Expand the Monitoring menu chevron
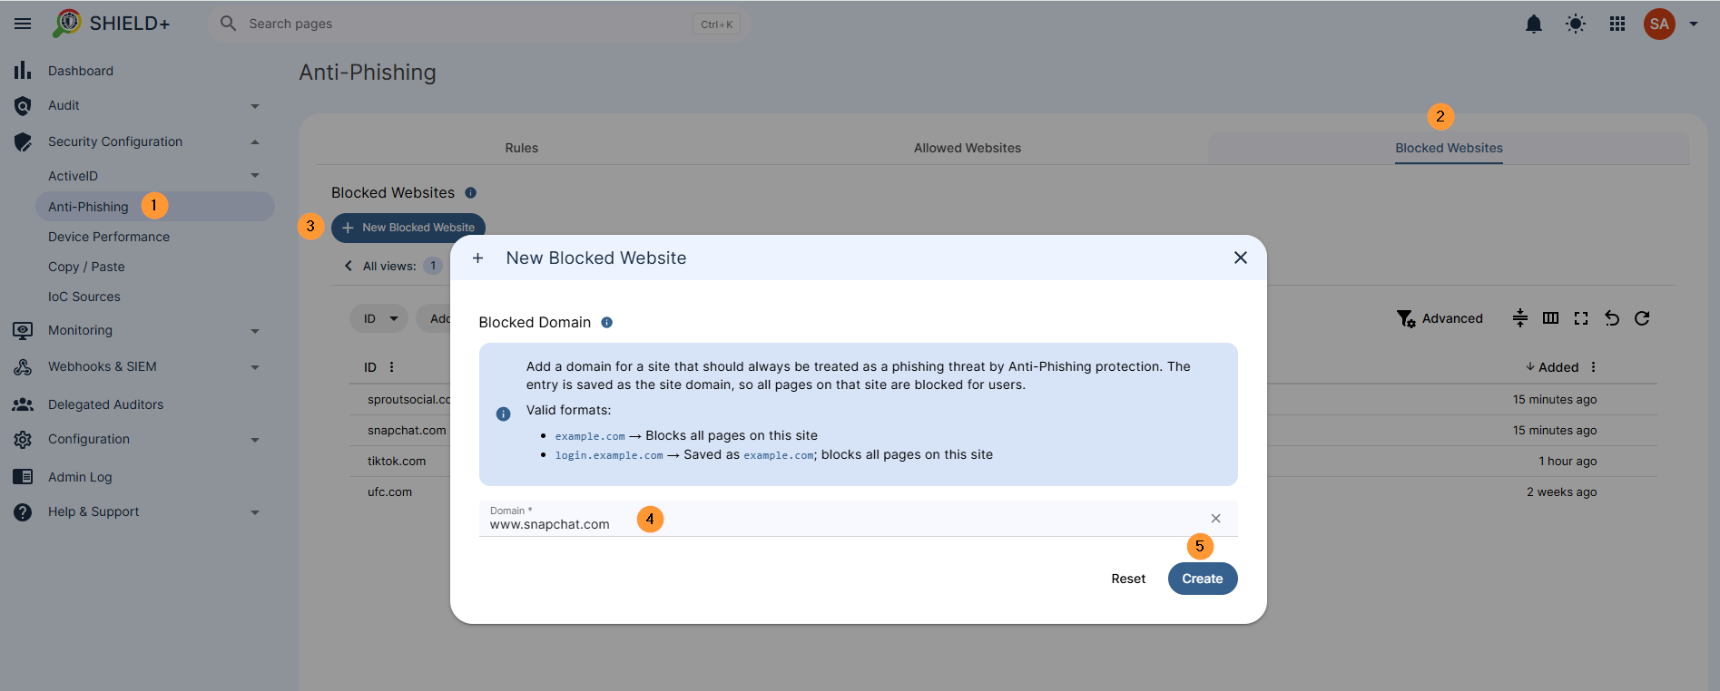This screenshot has height=691, width=1720. (x=255, y=331)
